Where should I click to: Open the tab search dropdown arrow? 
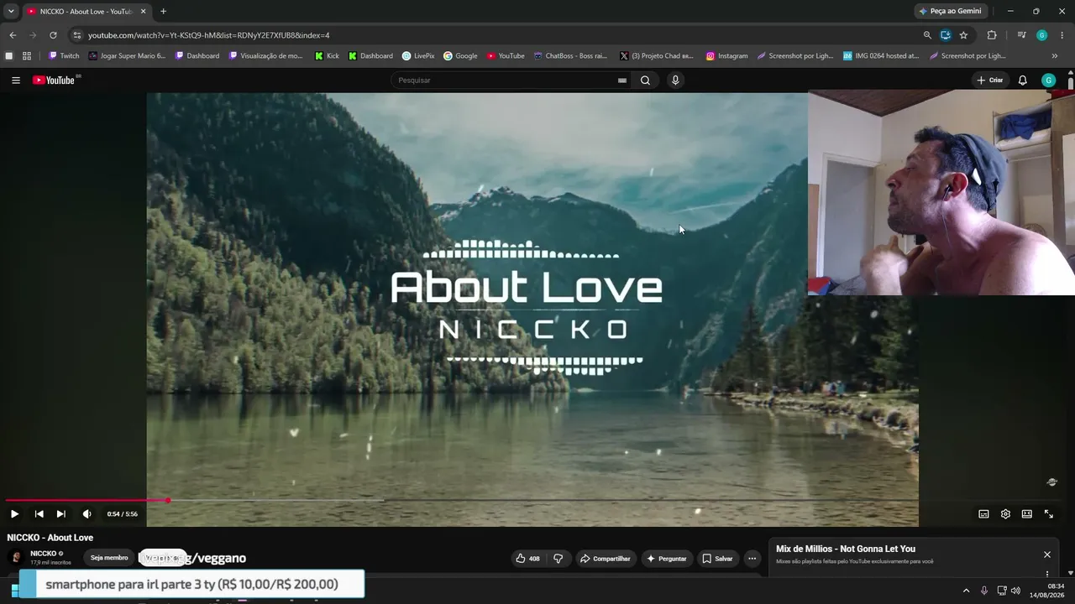(x=11, y=11)
